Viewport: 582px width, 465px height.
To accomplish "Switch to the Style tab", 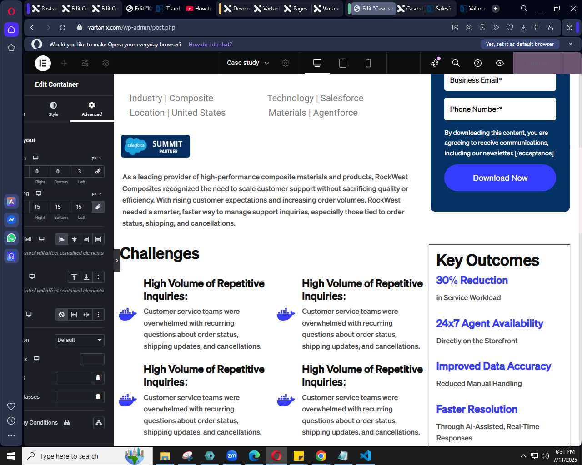I will 53,109.
